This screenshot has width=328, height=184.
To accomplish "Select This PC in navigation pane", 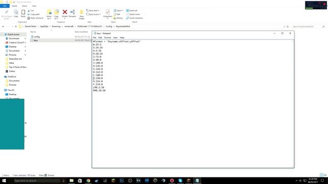I will pos(11,90).
